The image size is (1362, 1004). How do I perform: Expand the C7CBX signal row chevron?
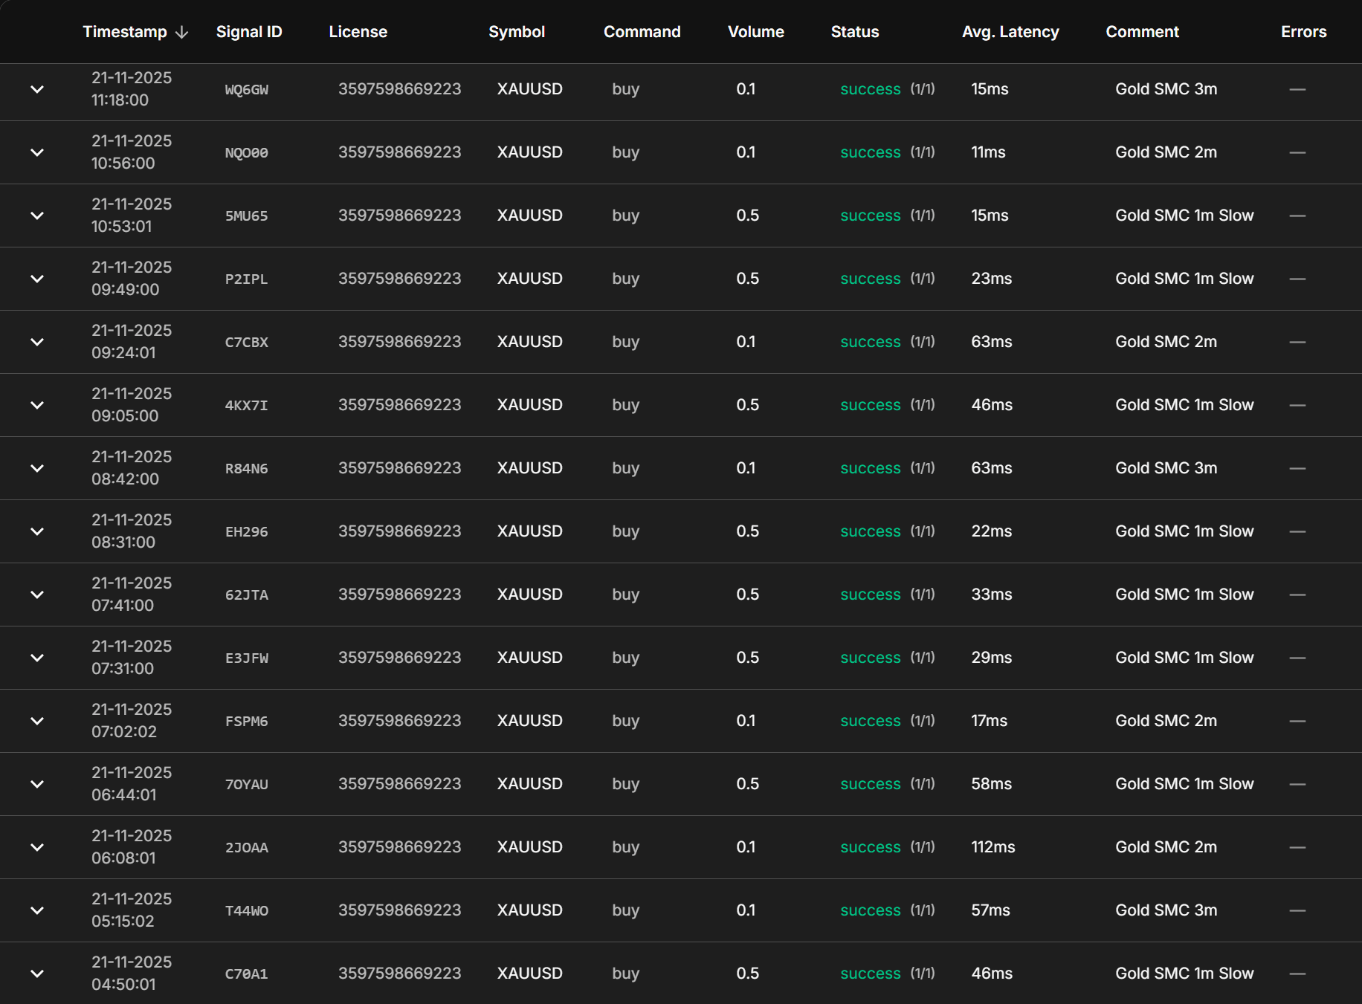pyautogui.click(x=37, y=342)
